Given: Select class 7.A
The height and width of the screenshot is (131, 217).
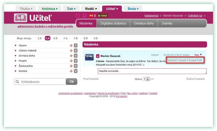Looking at the screenshot, I should click(x=65, y=38).
